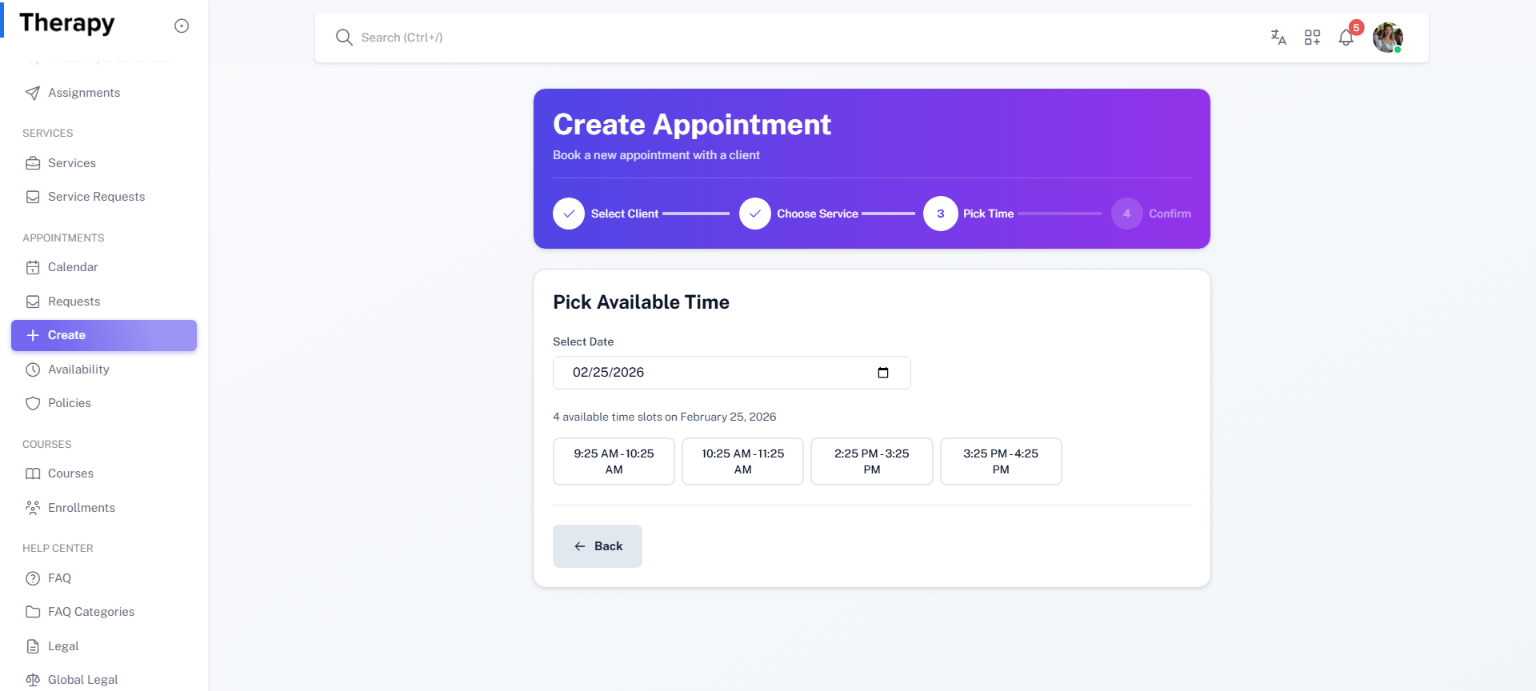
Task: Click the Courses menu label
Action: pyautogui.click(x=70, y=473)
